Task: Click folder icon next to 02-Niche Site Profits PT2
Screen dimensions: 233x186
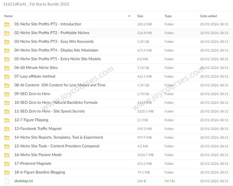Action: pos(7,33)
